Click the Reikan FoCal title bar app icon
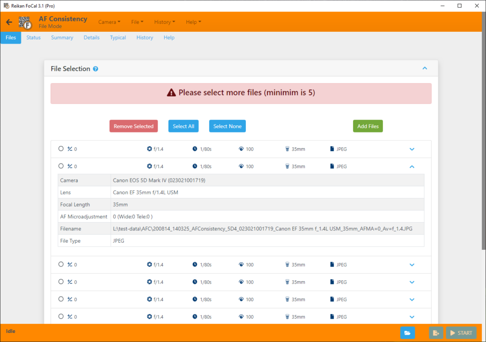The height and width of the screenshot is (342, 486). (x=6, y=6)
